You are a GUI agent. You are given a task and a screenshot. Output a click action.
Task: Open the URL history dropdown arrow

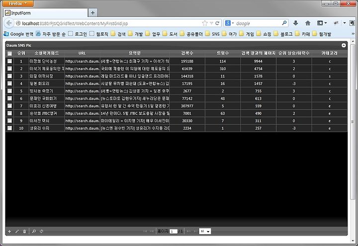pos(211,23)
